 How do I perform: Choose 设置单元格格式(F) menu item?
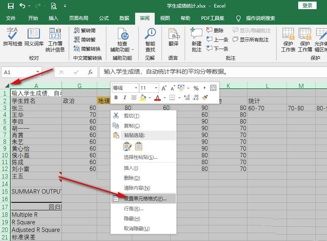[x=144, y=199]
